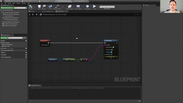This screenshot has height=103, width=183.
Task: Click Event Tick execution output pin
Action: [48, 43]
